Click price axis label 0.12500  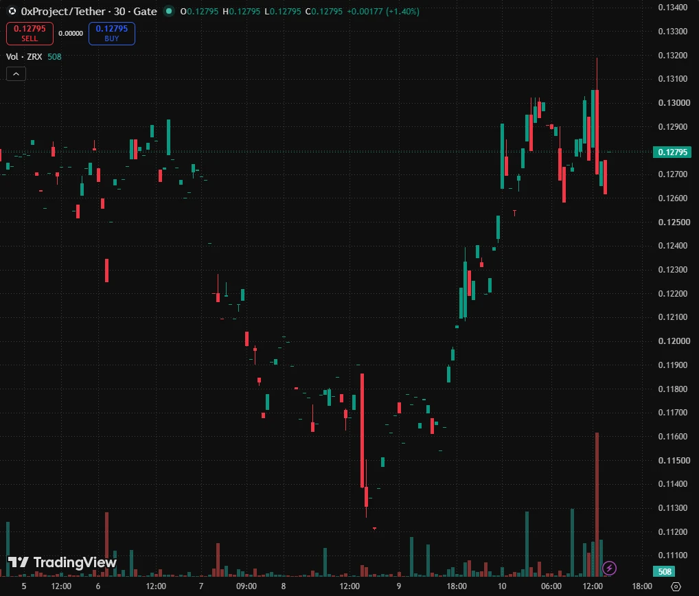pos(674,222)
